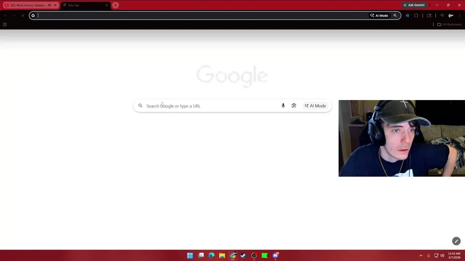465x261 pixels.
Task: Click the Chrome taskbar icon
Action: pyautogui.click(x=233, y=256)
